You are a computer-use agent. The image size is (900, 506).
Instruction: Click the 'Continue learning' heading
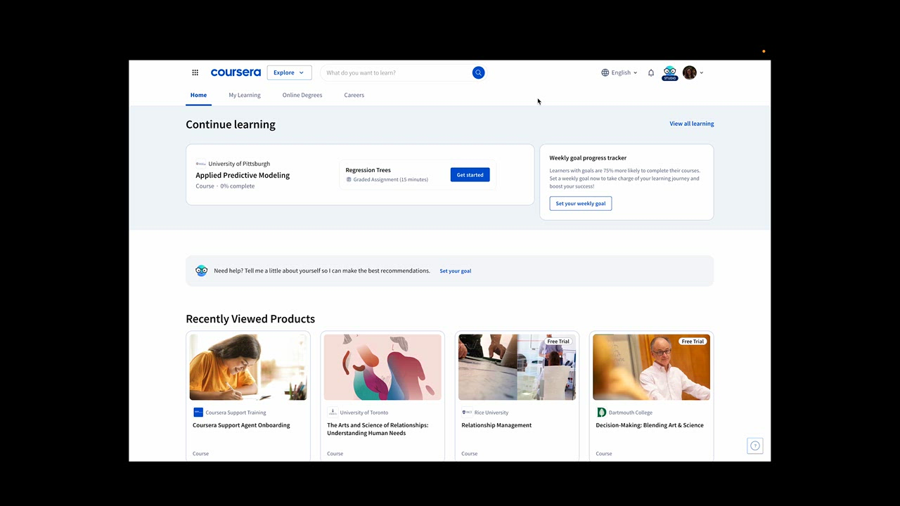(231, 124)
